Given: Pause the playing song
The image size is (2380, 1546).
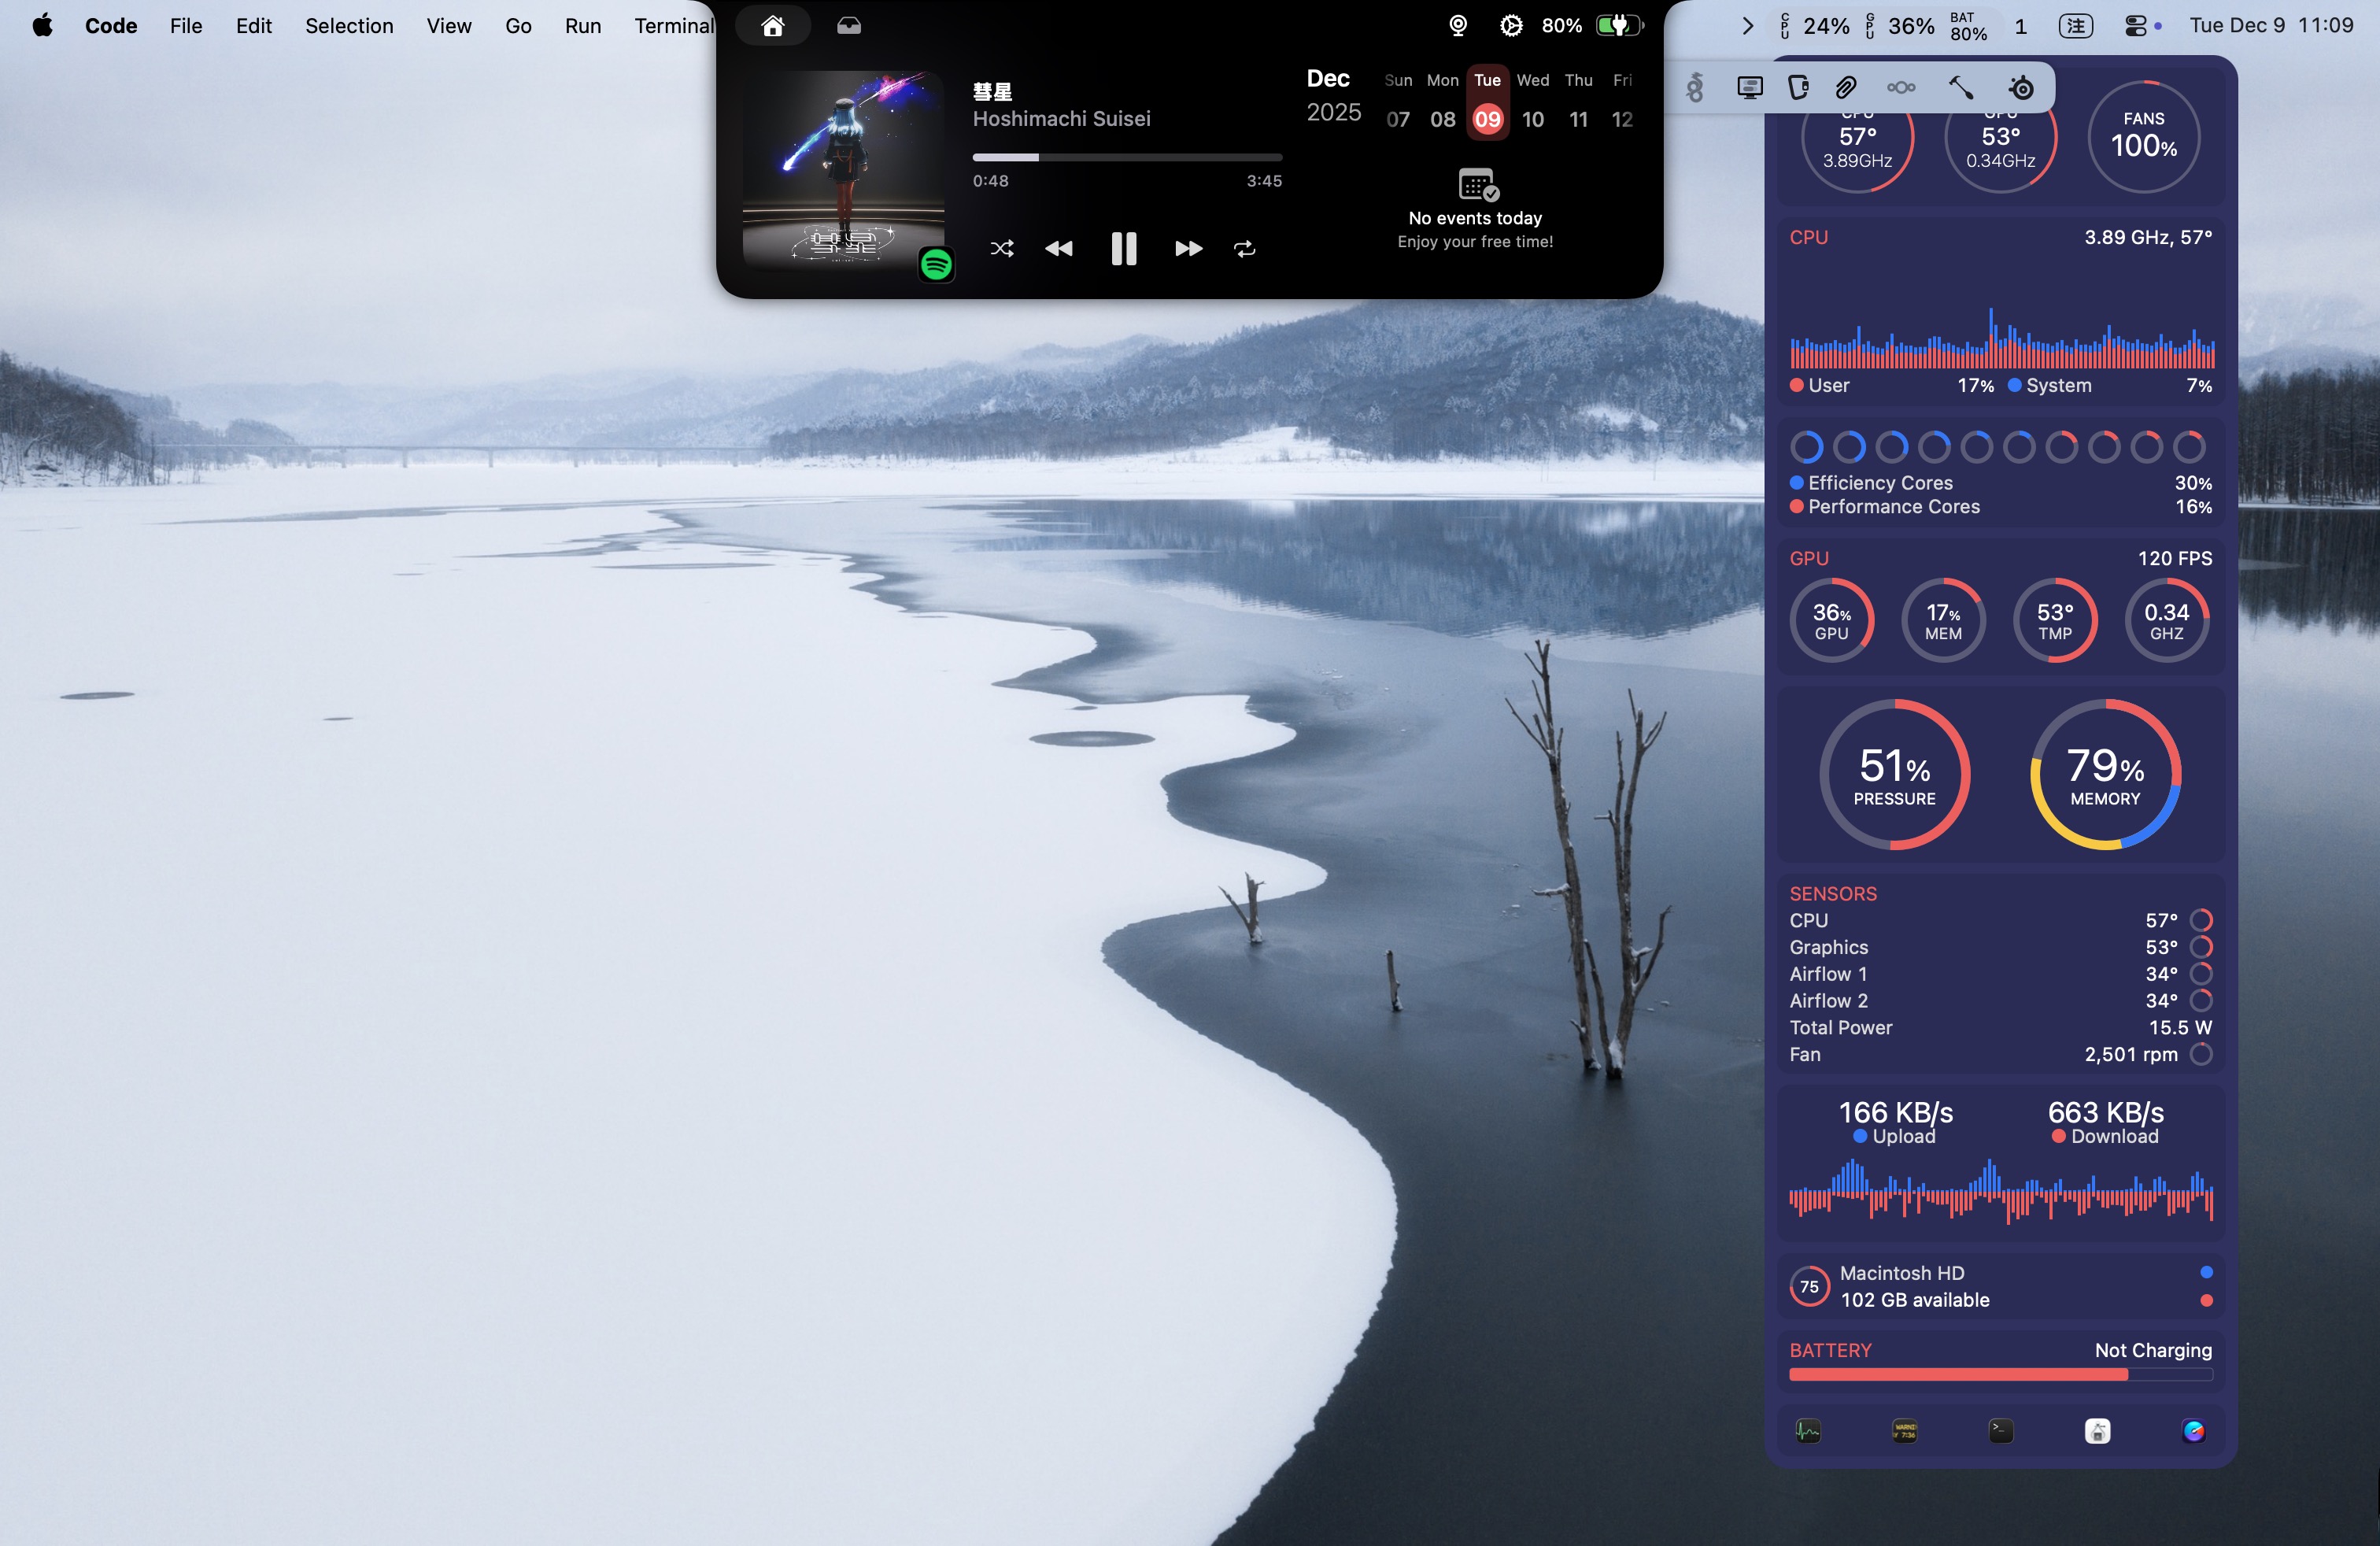Looking at the screenshot, I should pos(1123,248).
